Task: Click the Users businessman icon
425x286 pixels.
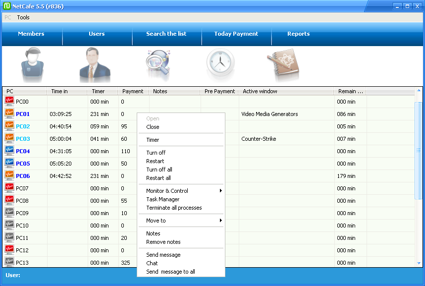Action: pos(94,65)
